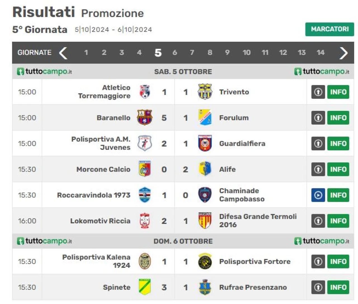Click the Trivento club badge

(x=205, y=92)
